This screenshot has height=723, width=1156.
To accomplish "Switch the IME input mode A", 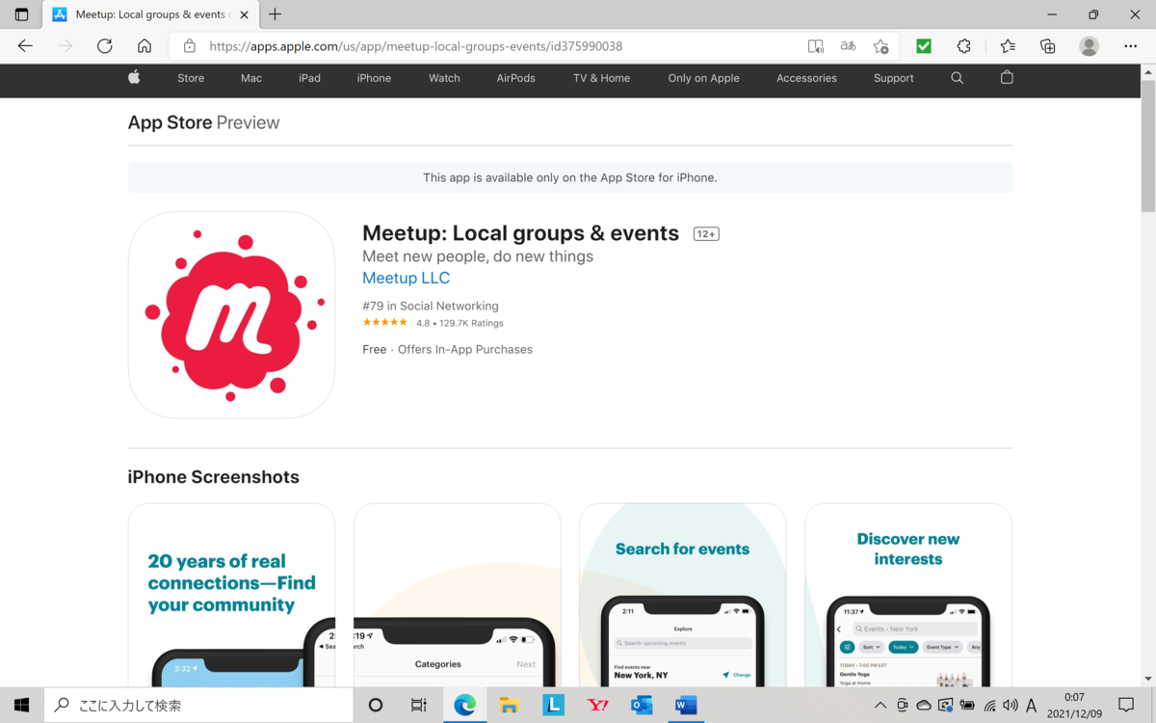I will (1032, 706).
